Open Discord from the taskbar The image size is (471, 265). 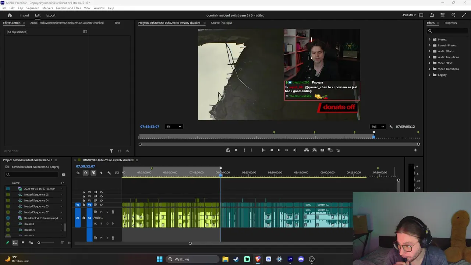tap(301, 259)
